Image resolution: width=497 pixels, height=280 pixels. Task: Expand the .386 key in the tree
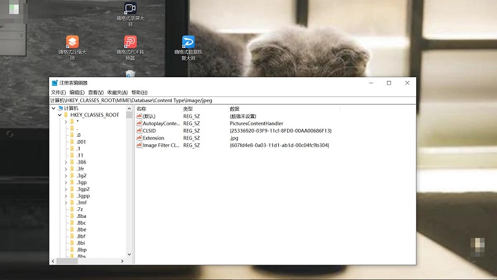tap(65, 162)
